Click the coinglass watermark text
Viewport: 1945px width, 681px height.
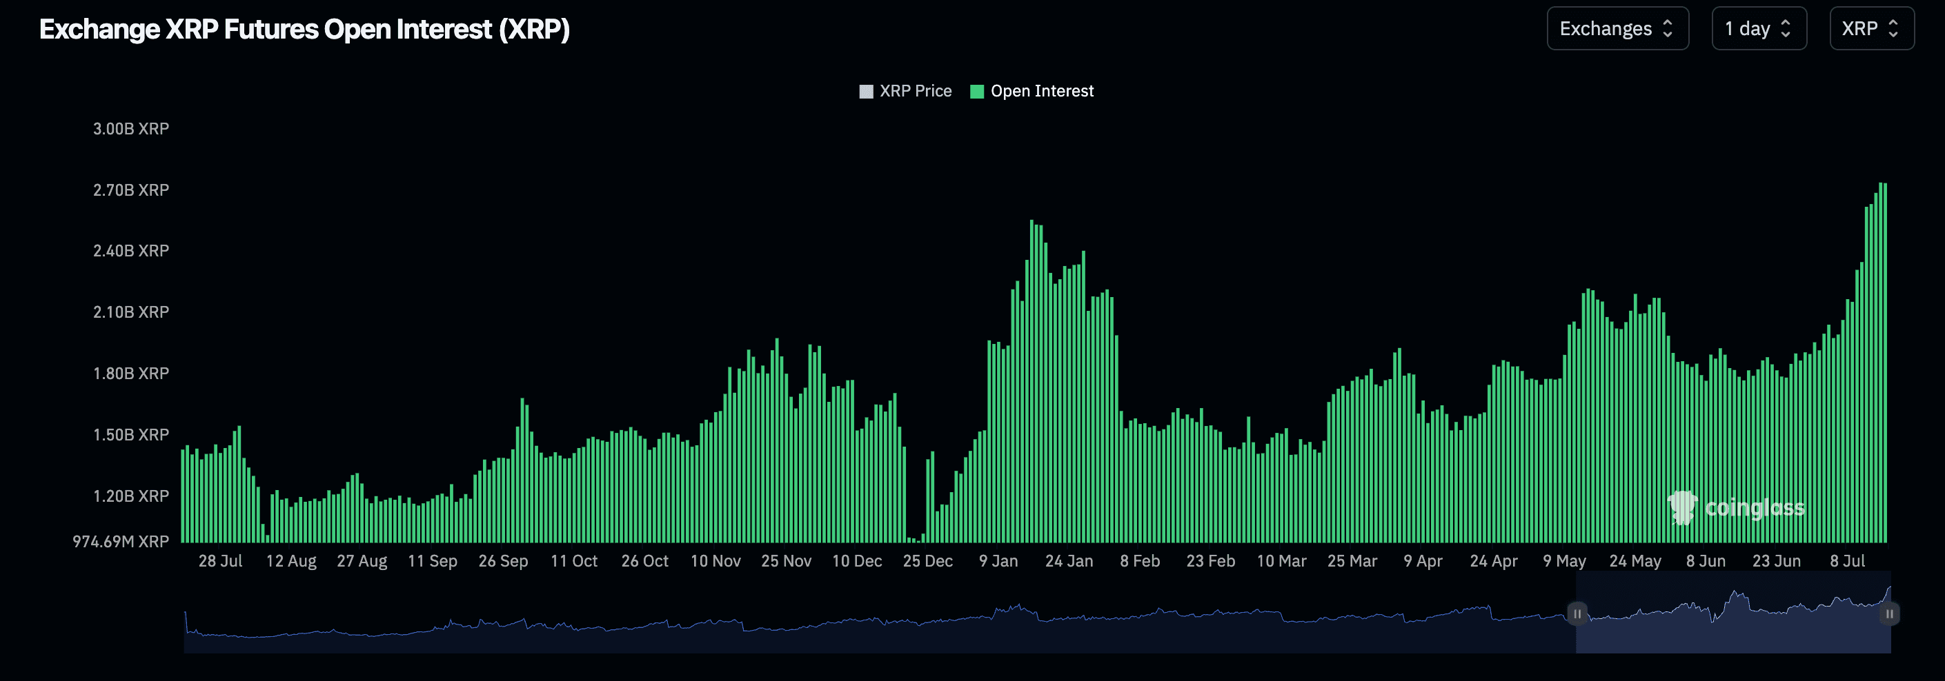tap(1755, 508)
